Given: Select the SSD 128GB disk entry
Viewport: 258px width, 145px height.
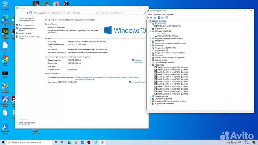Looking at the screenshot, I should pos(161,33).
